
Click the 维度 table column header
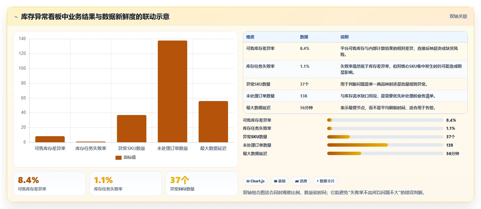click(x=250, y=37)
